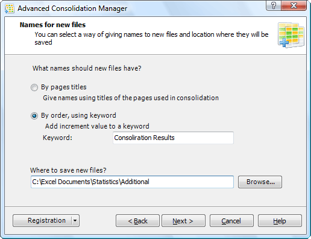Screen dimensions: 311x239
Task: Close the Advanced Consolidation Manager dialog
Action: click(294, 5)
